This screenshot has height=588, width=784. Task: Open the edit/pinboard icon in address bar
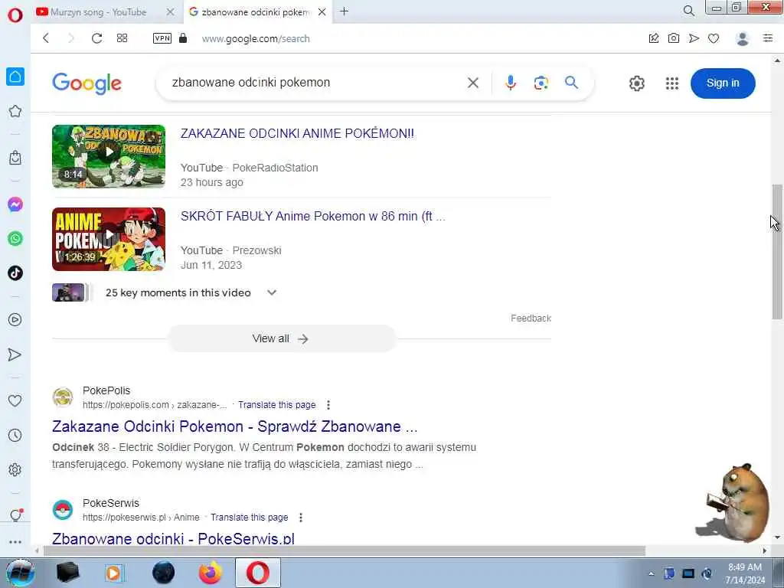pyautogui.click(x=654, y=38)
